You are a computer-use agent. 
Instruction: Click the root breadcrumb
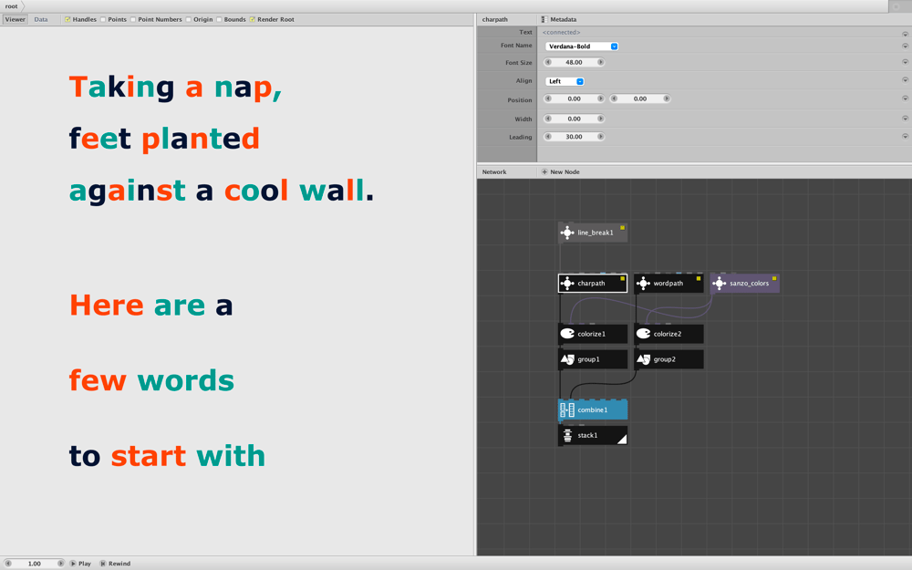point(12,6)
